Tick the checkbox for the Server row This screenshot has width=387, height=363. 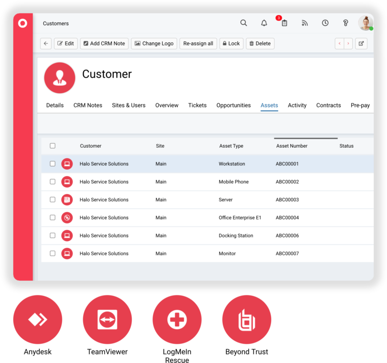tap(52, 200)
